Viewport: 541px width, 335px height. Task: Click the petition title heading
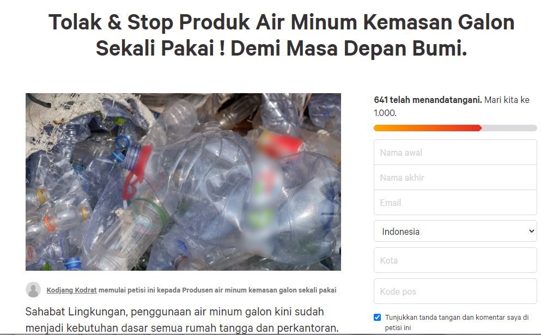click(282, 35)
